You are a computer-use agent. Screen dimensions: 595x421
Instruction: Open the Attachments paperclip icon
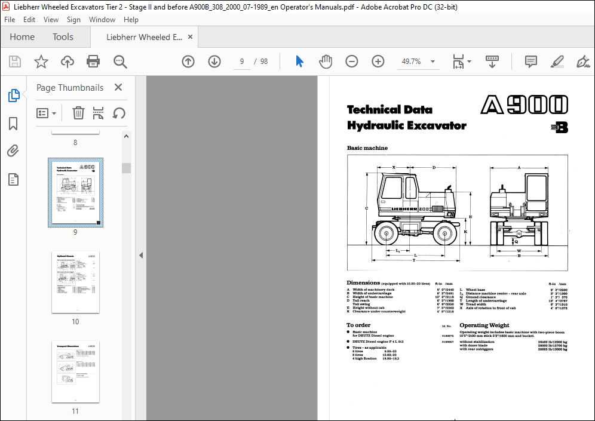pyautogui.click(x=13, y=151)
